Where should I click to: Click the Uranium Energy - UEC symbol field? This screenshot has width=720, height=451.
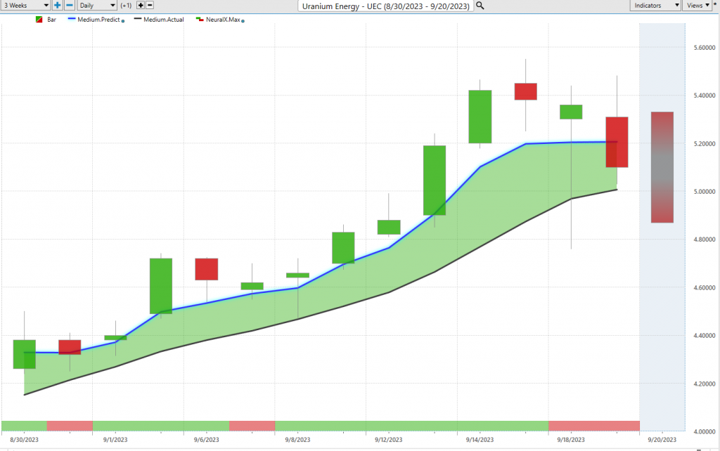386,6
